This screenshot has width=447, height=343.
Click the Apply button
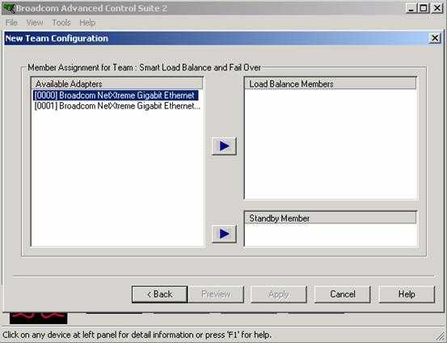click(x=279, y=294)
